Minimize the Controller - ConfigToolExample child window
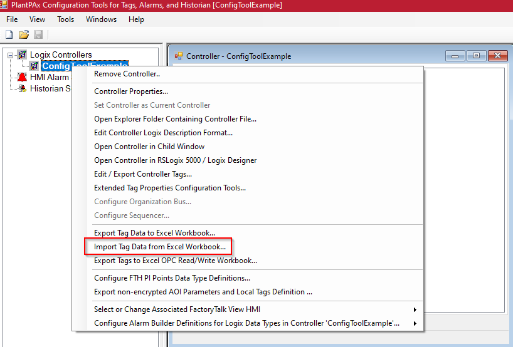Screen dimensions: 513x347 (455, 56)
